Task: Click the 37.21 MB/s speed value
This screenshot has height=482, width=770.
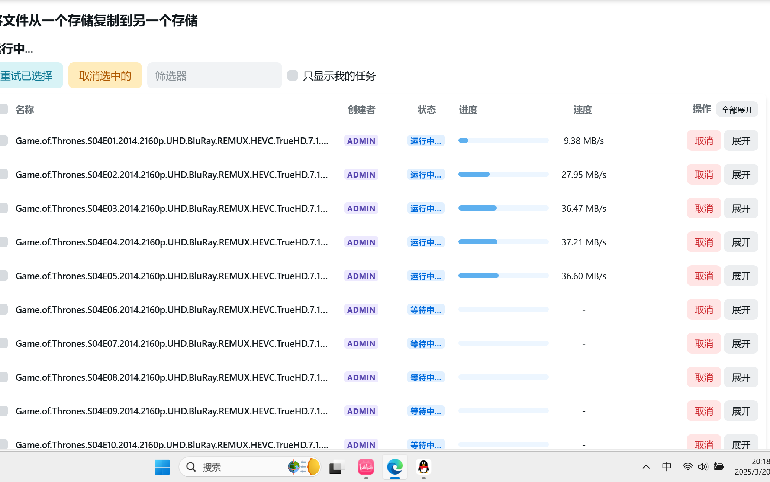Action: [x=584, y=242]
